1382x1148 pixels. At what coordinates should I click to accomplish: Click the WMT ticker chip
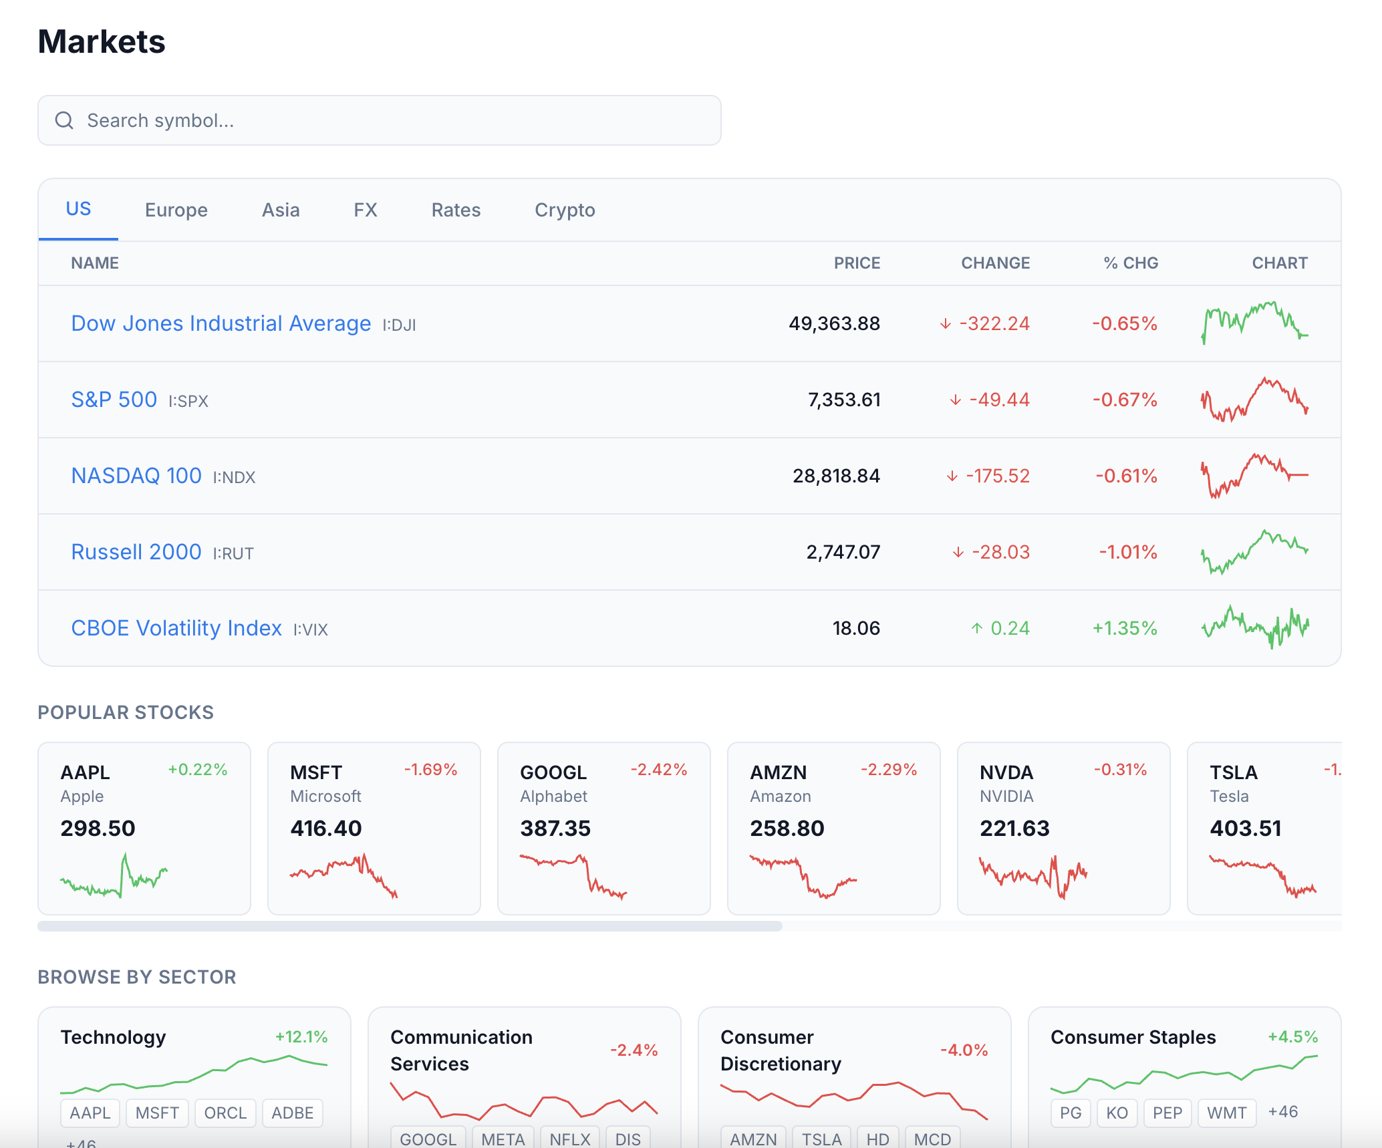point(1227,1113)
